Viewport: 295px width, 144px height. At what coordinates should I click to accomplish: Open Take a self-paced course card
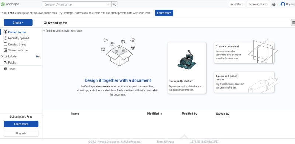coord(244,82)
